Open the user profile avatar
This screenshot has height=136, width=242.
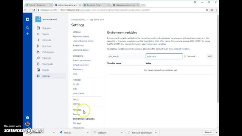point(28,124)
